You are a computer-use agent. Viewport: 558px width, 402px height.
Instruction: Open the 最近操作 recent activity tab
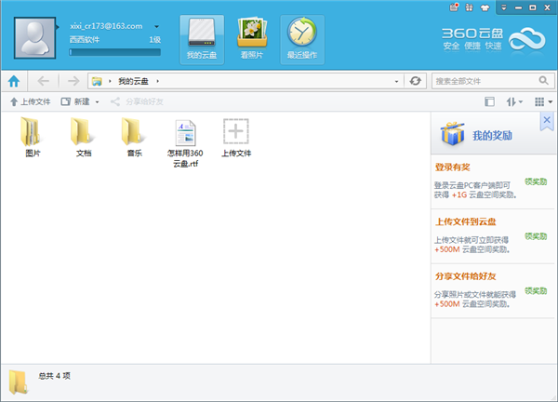pyautogui.click(x=302, y=39)
